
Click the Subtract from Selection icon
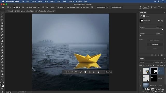[x=20, y=7]
